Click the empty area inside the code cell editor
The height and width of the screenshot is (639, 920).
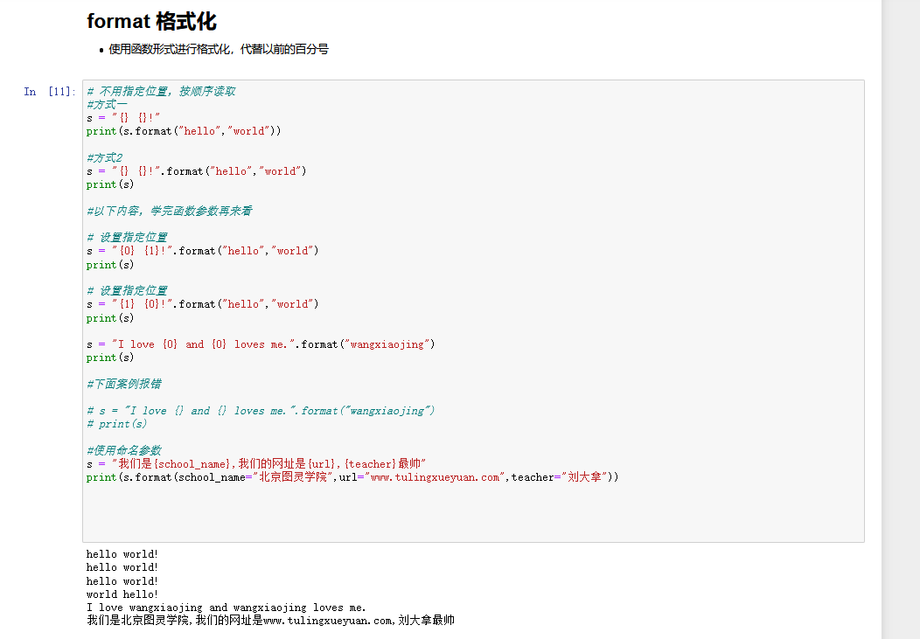pos(473,513)
